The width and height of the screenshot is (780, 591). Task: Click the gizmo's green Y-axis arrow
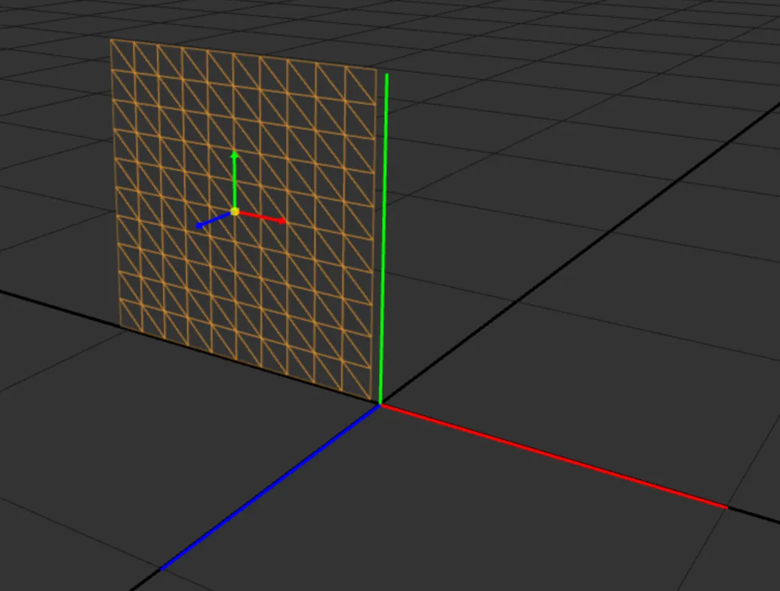[x=234, y=180]
